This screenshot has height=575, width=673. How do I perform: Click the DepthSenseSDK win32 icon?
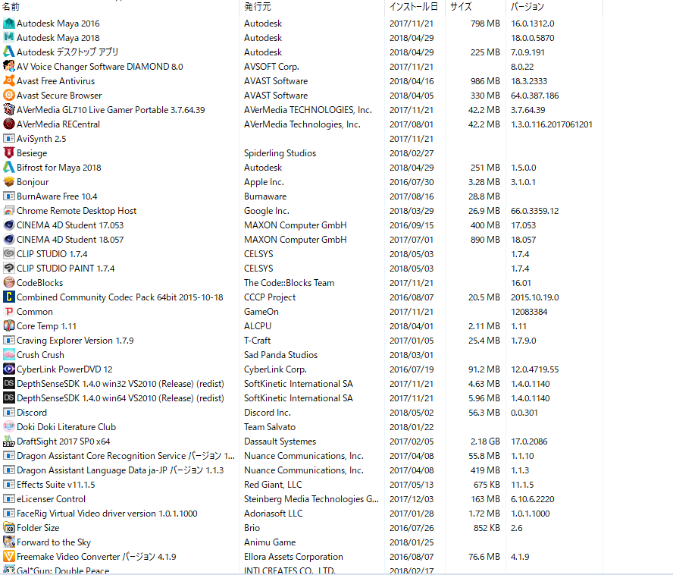[8, 383]
